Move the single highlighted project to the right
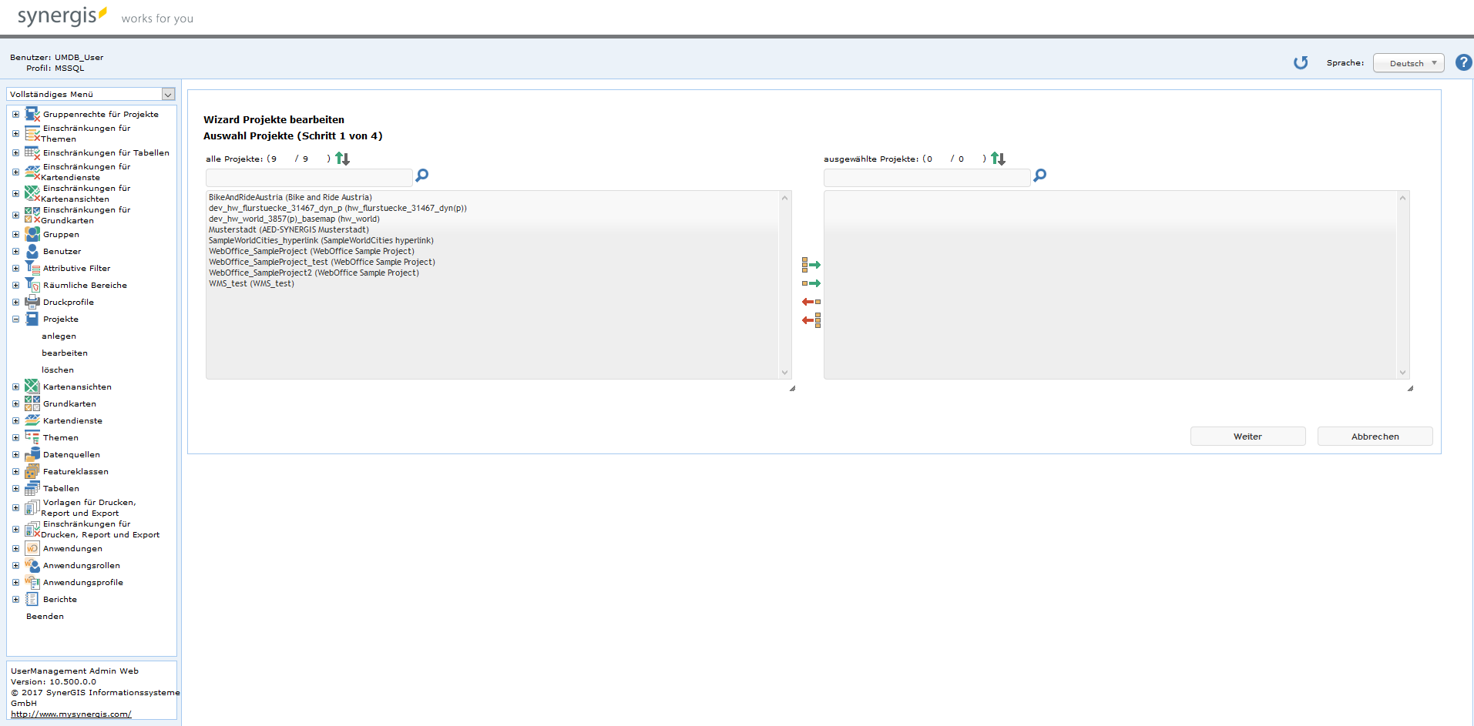Image resolution: width=1474 pixels, height=726 pixels. click(811, 283)
